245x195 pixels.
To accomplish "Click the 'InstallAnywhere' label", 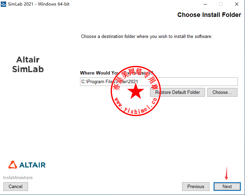I will (x=18, y=178).
